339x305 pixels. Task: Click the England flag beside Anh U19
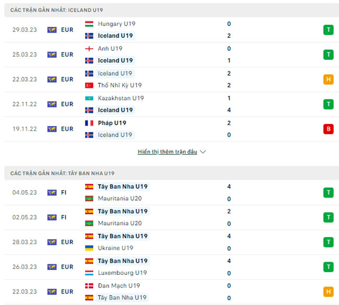[89, 49]
